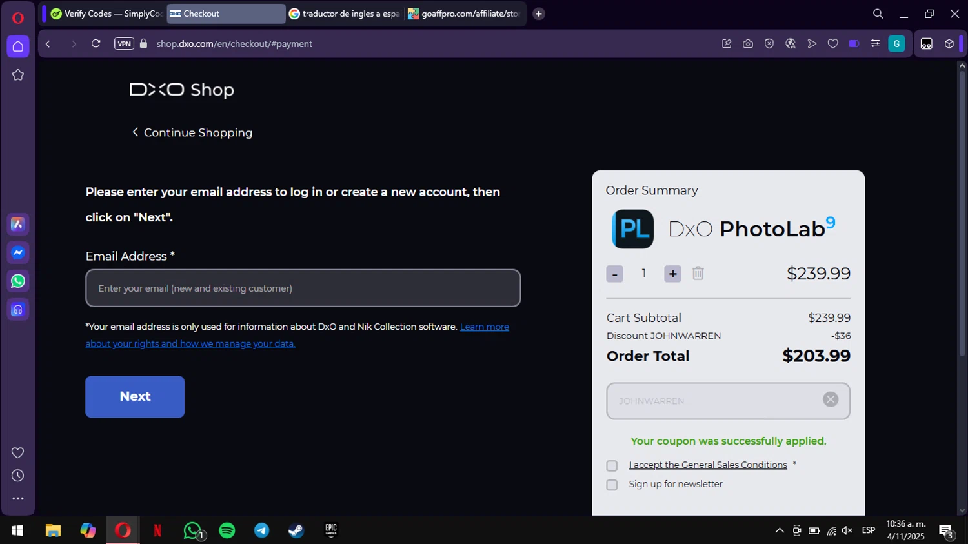Image resolution: width=968 pixels, height=544 pixels.
Task: Open the General Sales Conditions link
Action: click(708, 465)
